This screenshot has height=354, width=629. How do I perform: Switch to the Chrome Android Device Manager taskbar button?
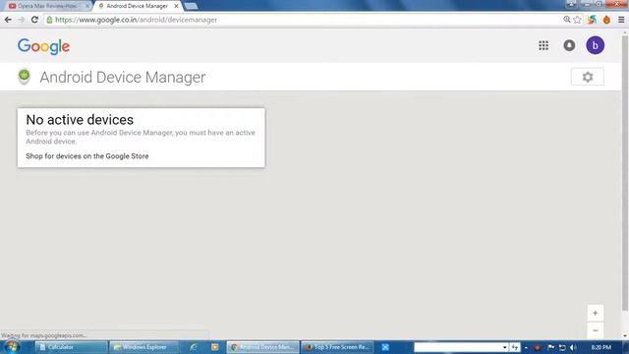(263, 347)
